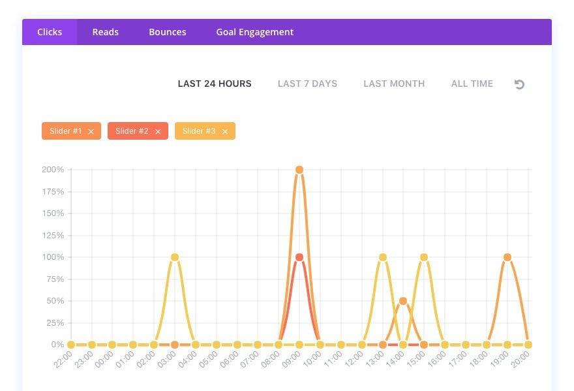574x391 pixels.
Task: Click the 200% peak point at 09:00
Action: coord(299,170)
